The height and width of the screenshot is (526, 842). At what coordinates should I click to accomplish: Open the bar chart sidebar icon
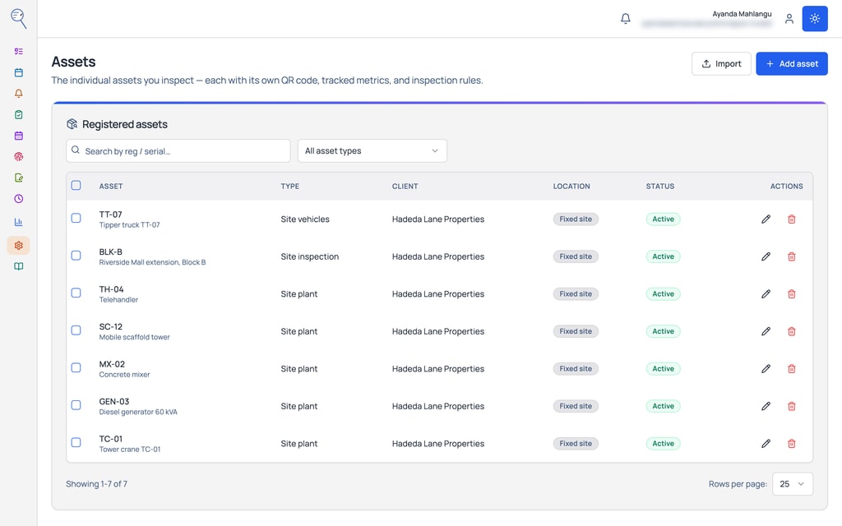tap(18, 222)
